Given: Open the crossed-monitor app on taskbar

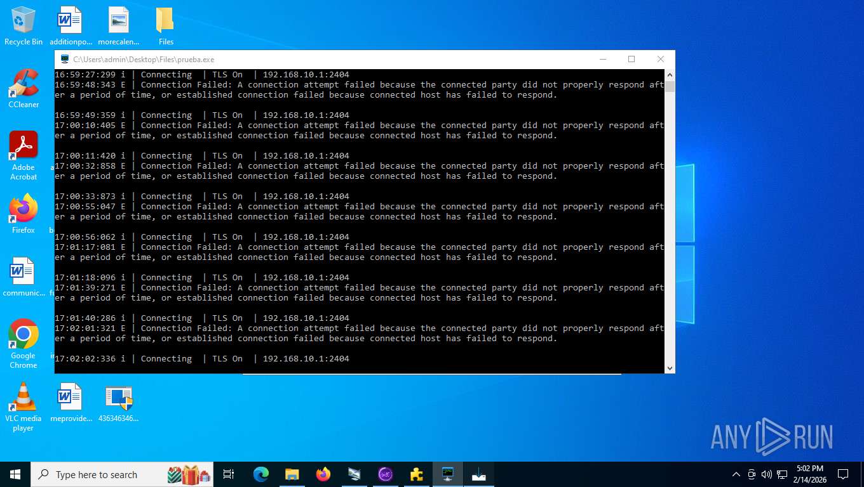Looking at the screenshot, I should pyautogui.click(x=354, y=474).
